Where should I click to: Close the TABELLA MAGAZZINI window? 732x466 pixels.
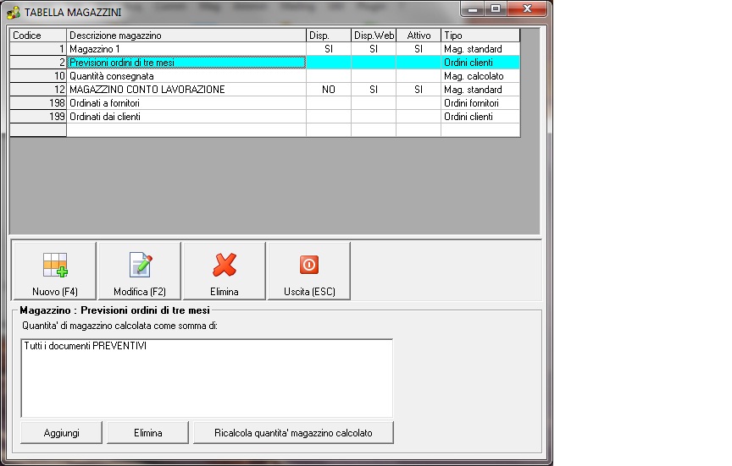point(527,8)
